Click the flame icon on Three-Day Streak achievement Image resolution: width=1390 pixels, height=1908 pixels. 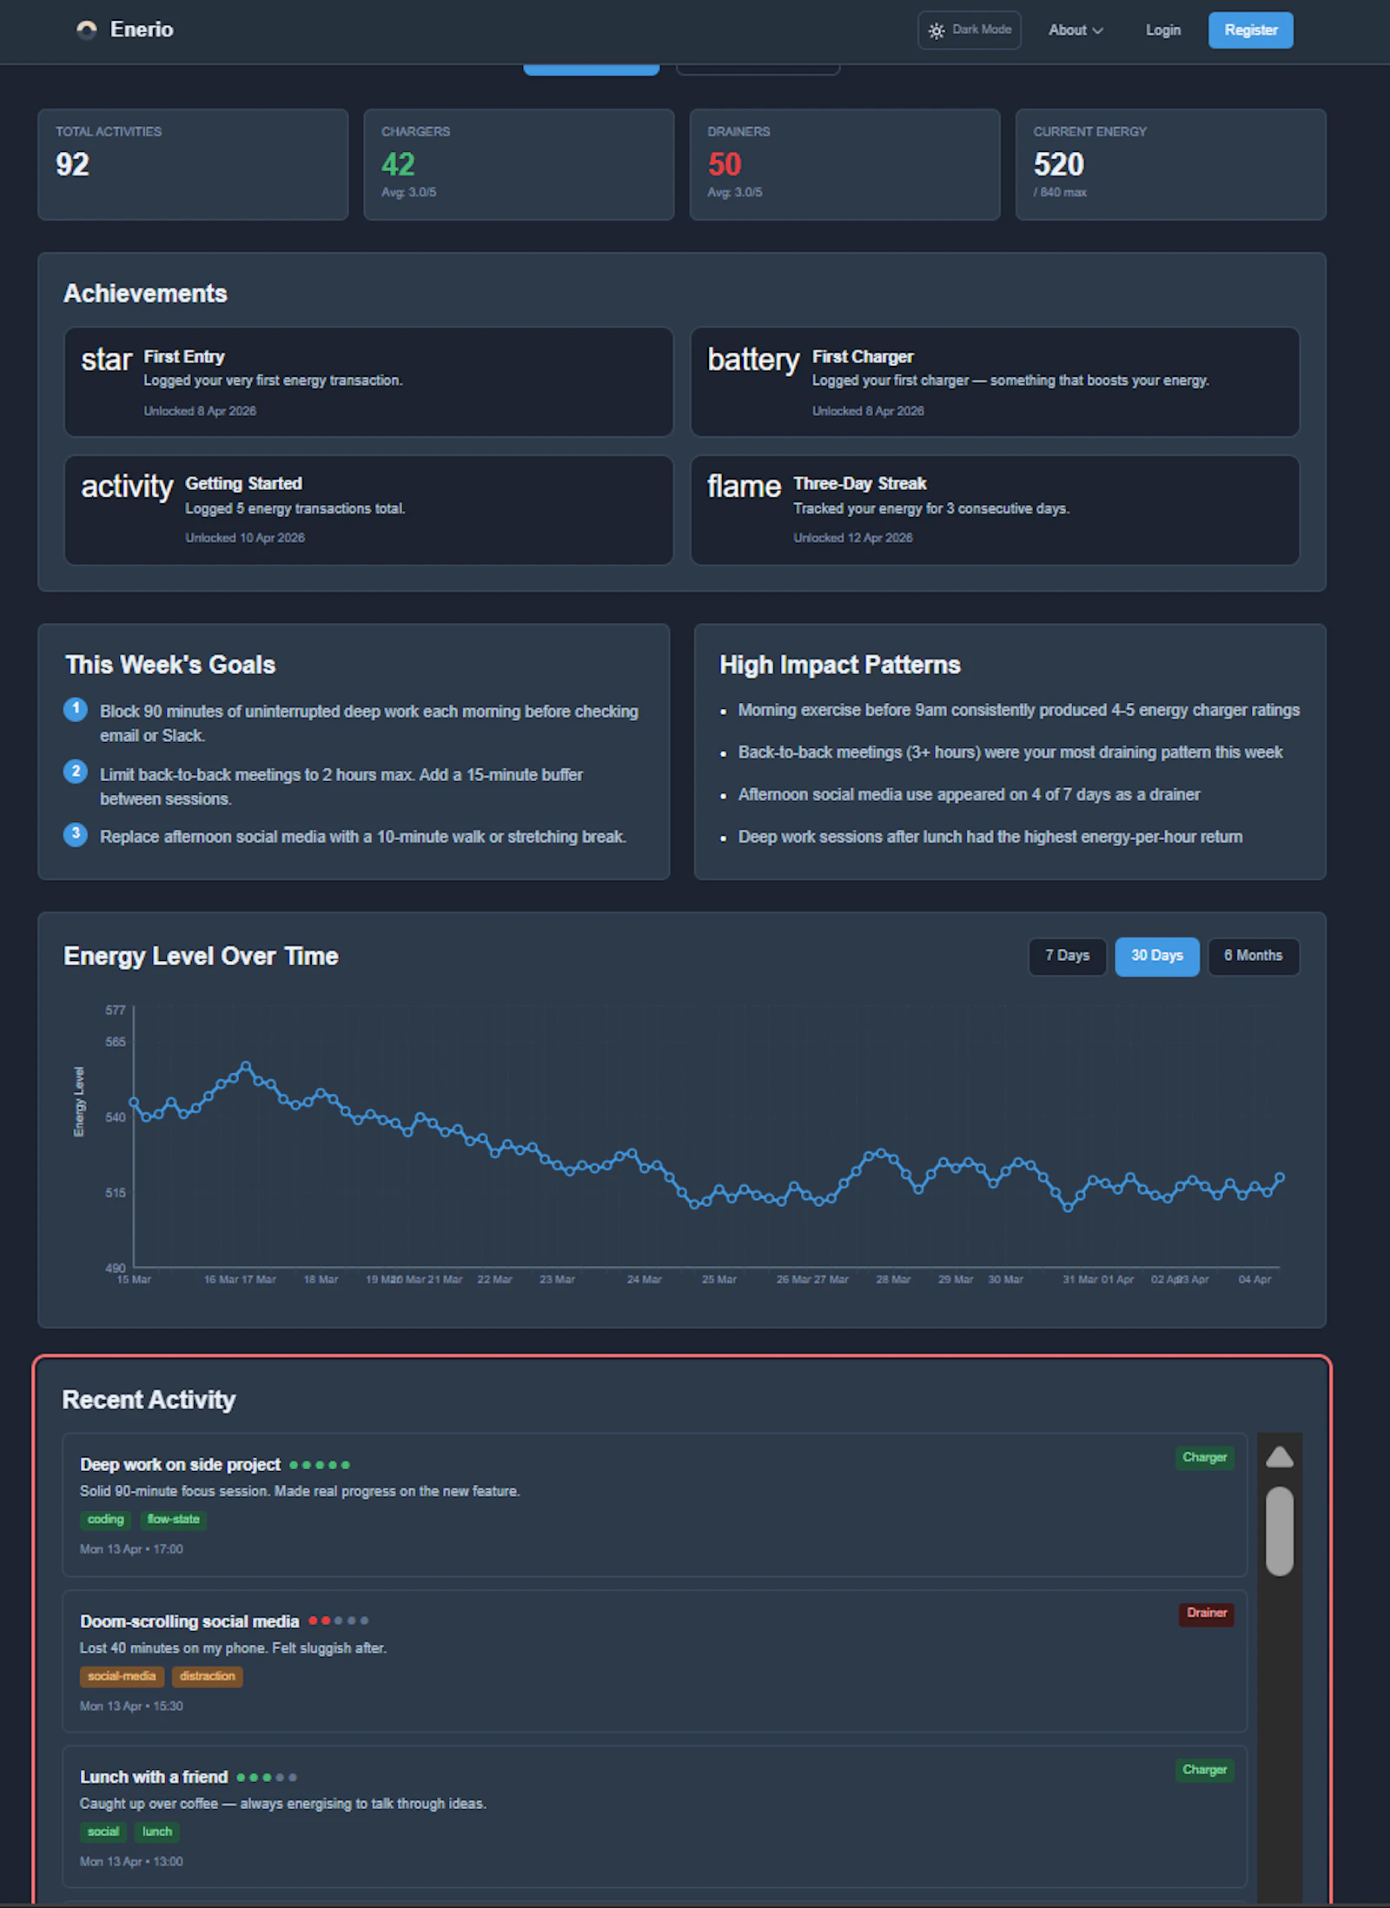click(x=744, y=487)
